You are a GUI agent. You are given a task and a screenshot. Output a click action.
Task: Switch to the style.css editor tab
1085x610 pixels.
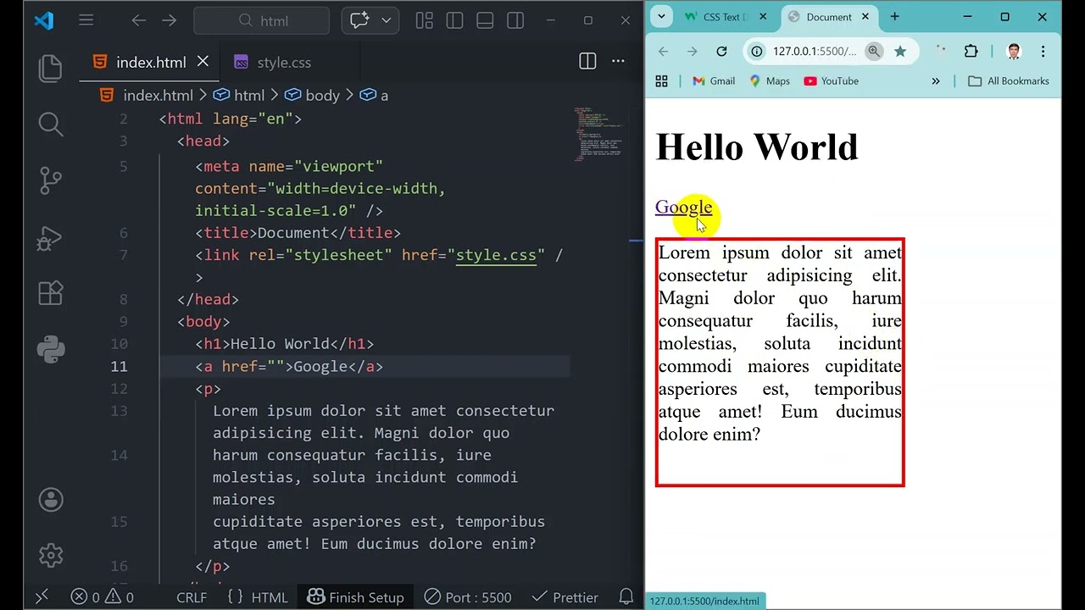point(283,63)
